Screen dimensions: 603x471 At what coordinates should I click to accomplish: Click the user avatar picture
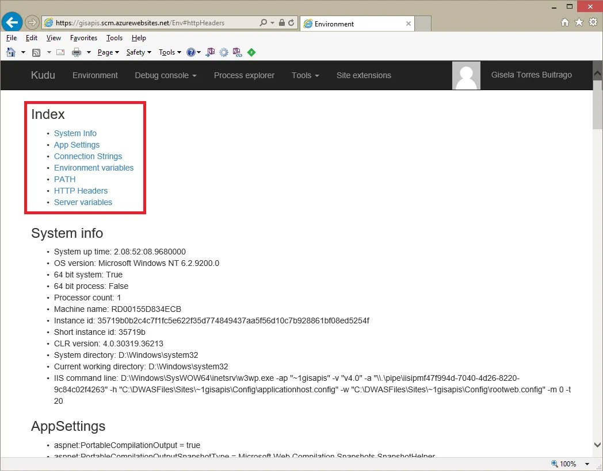[x=466, y=75]
